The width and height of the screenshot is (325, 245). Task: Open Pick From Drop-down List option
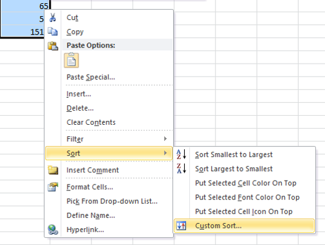[x=112, y=201]
